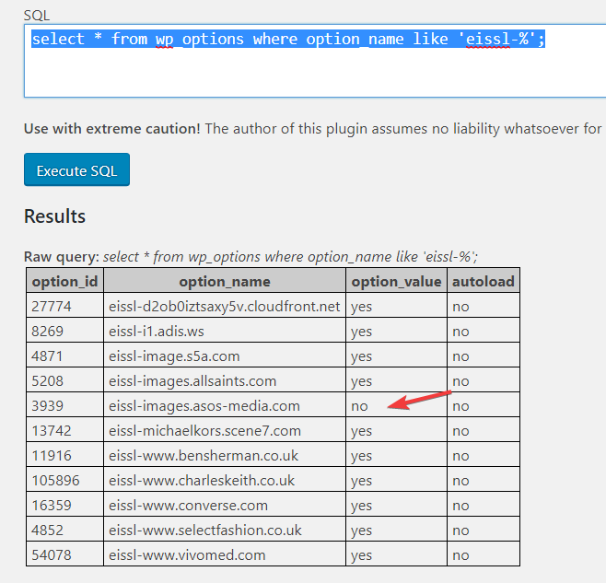
Task: Click inside the SQL query text area
Action: pos(315,61)
